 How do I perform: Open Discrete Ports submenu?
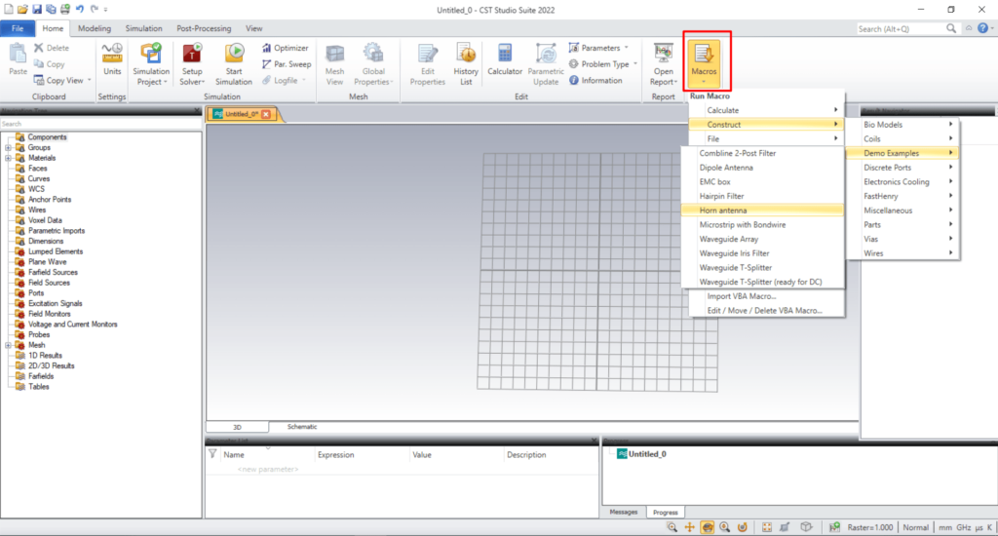903,168
